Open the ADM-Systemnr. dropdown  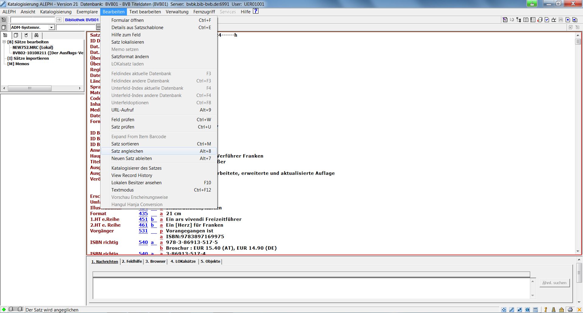(51, 27)
